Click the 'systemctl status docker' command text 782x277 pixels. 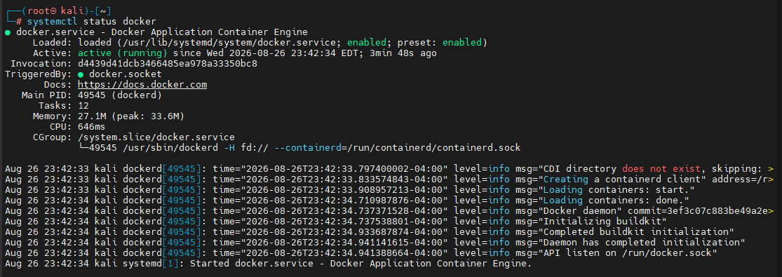click(92, 22)
